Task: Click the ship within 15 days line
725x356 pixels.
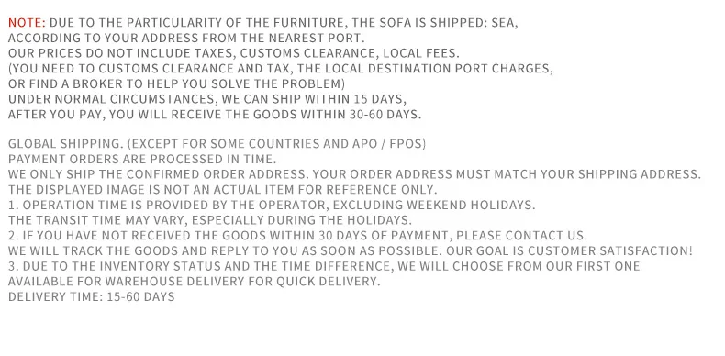Action: coord(207,99)
